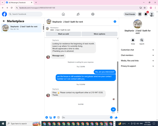Go back in browser history
Viewport: 158px width, 126px height.
(x=3, y=8)
